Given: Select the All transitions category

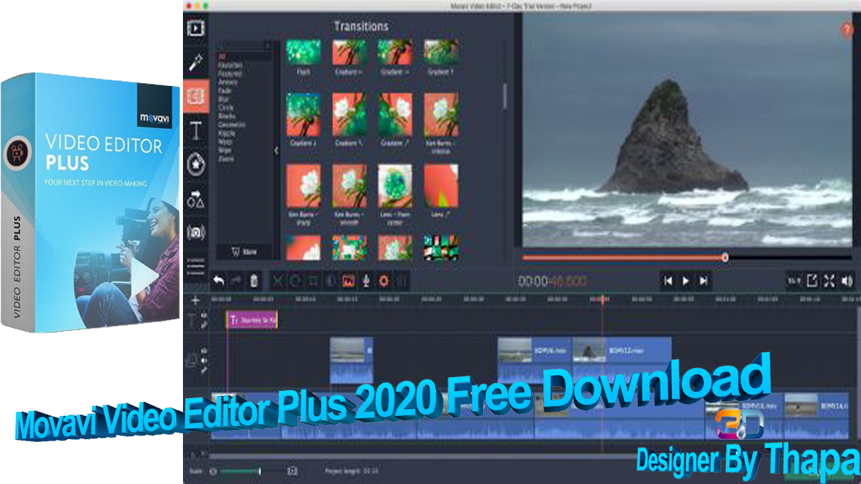Looking at the screenshot, I should coord(222,56).
